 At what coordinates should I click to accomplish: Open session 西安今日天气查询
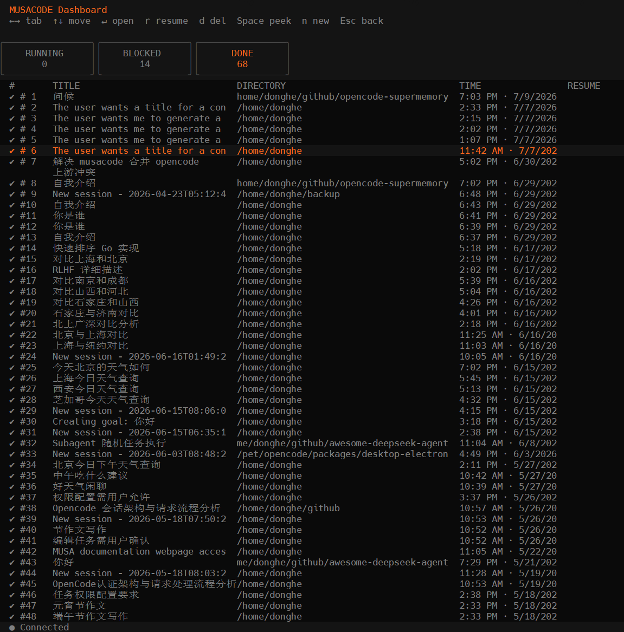[312, 389]
